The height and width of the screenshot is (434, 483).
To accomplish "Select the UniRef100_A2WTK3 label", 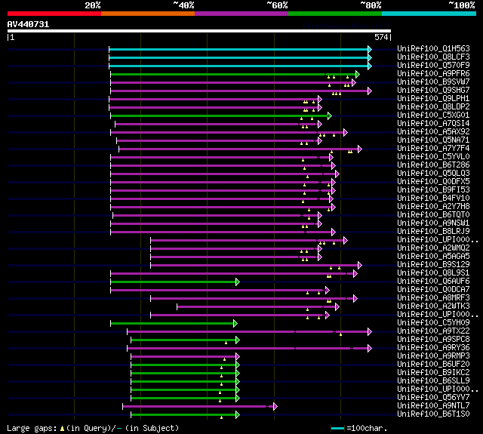I will tap(433, 306).
